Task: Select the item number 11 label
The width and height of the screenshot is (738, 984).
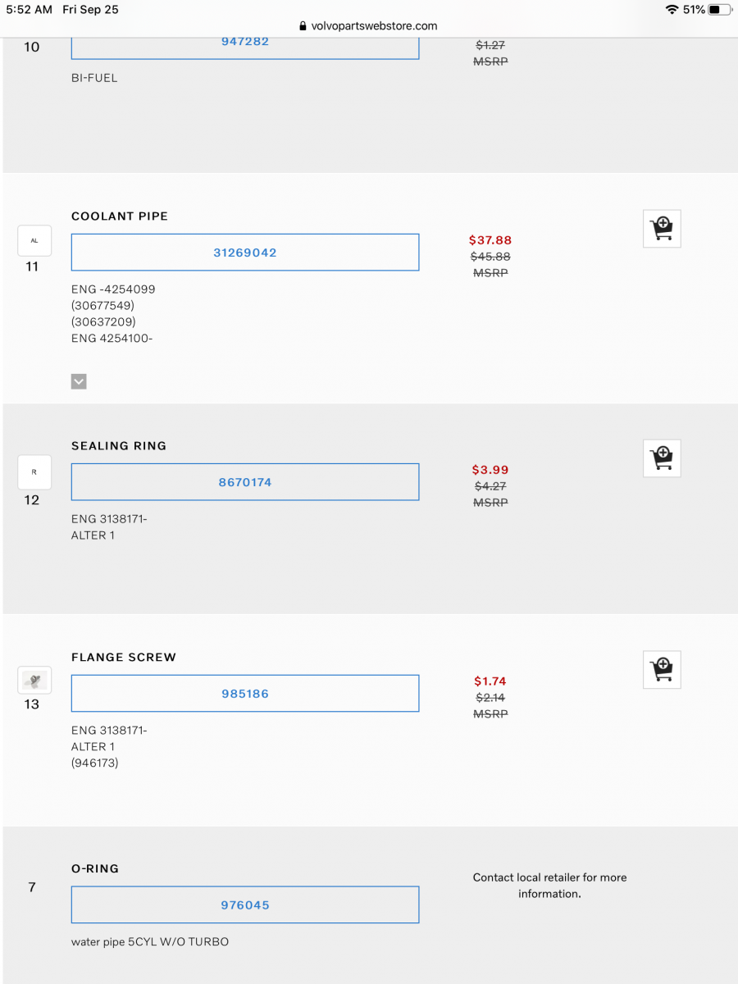Action: pyautogui.click(x=31, y=266)
